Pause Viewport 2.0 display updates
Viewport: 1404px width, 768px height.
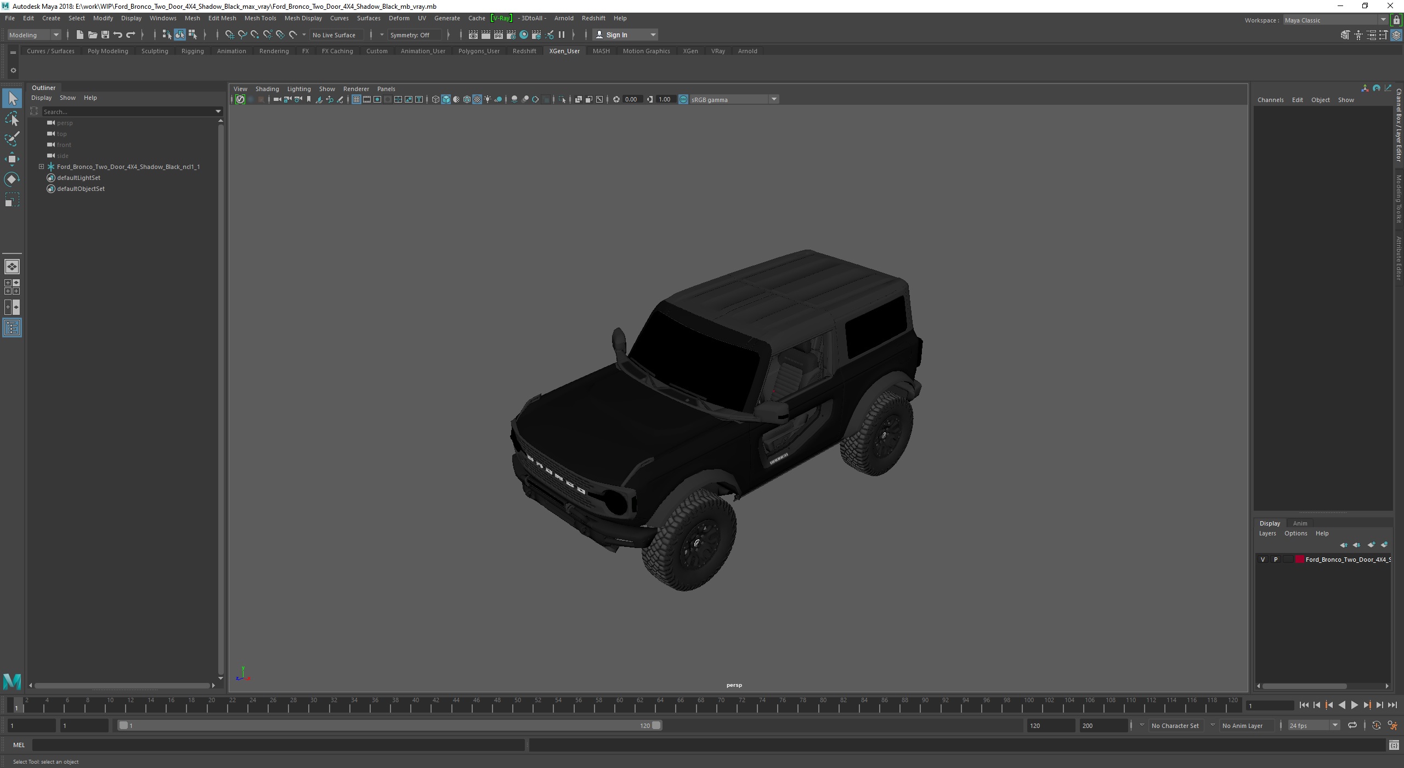coord(562,35)
